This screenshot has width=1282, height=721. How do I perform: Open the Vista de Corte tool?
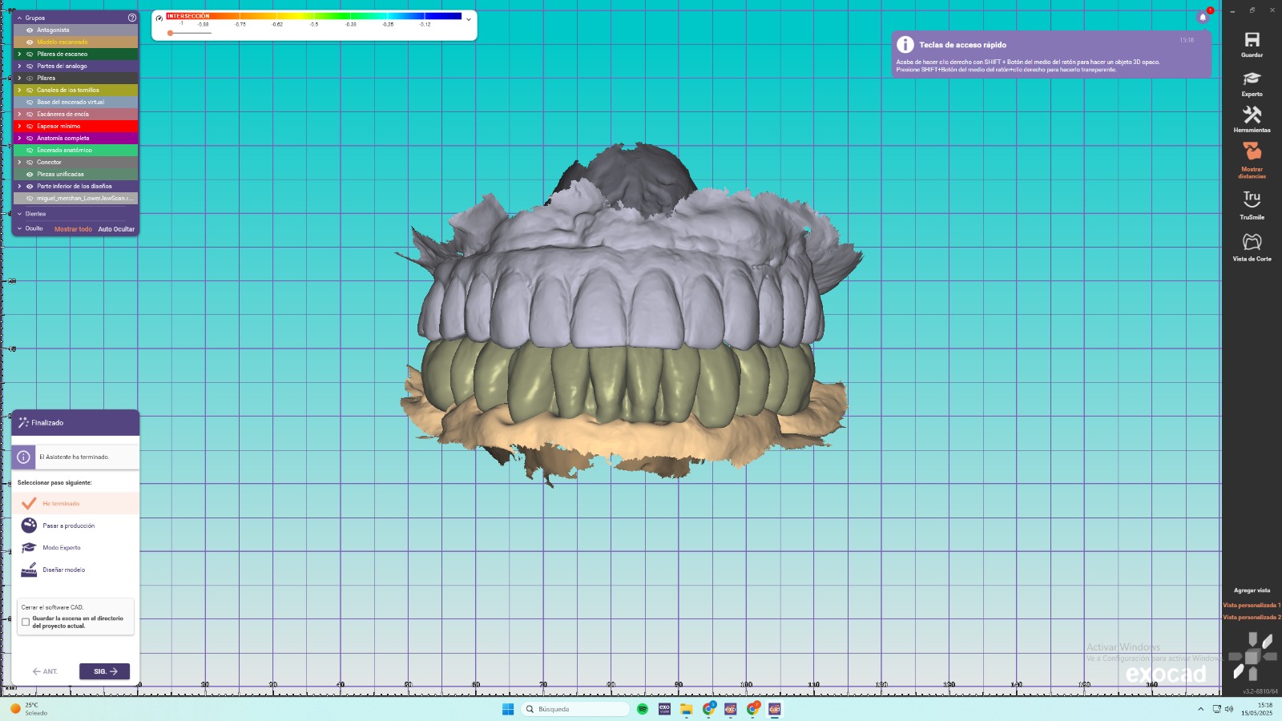(1252, 242)
